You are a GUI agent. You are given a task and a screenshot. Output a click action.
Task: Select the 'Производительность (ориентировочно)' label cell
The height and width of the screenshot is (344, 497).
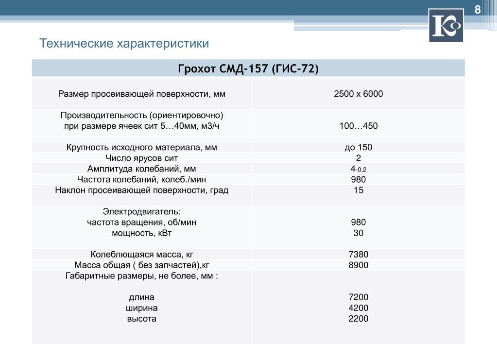pyautogui.click(x=142, y=116)
